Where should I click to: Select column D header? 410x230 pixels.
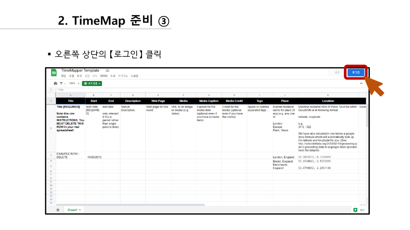click(133, 95)
